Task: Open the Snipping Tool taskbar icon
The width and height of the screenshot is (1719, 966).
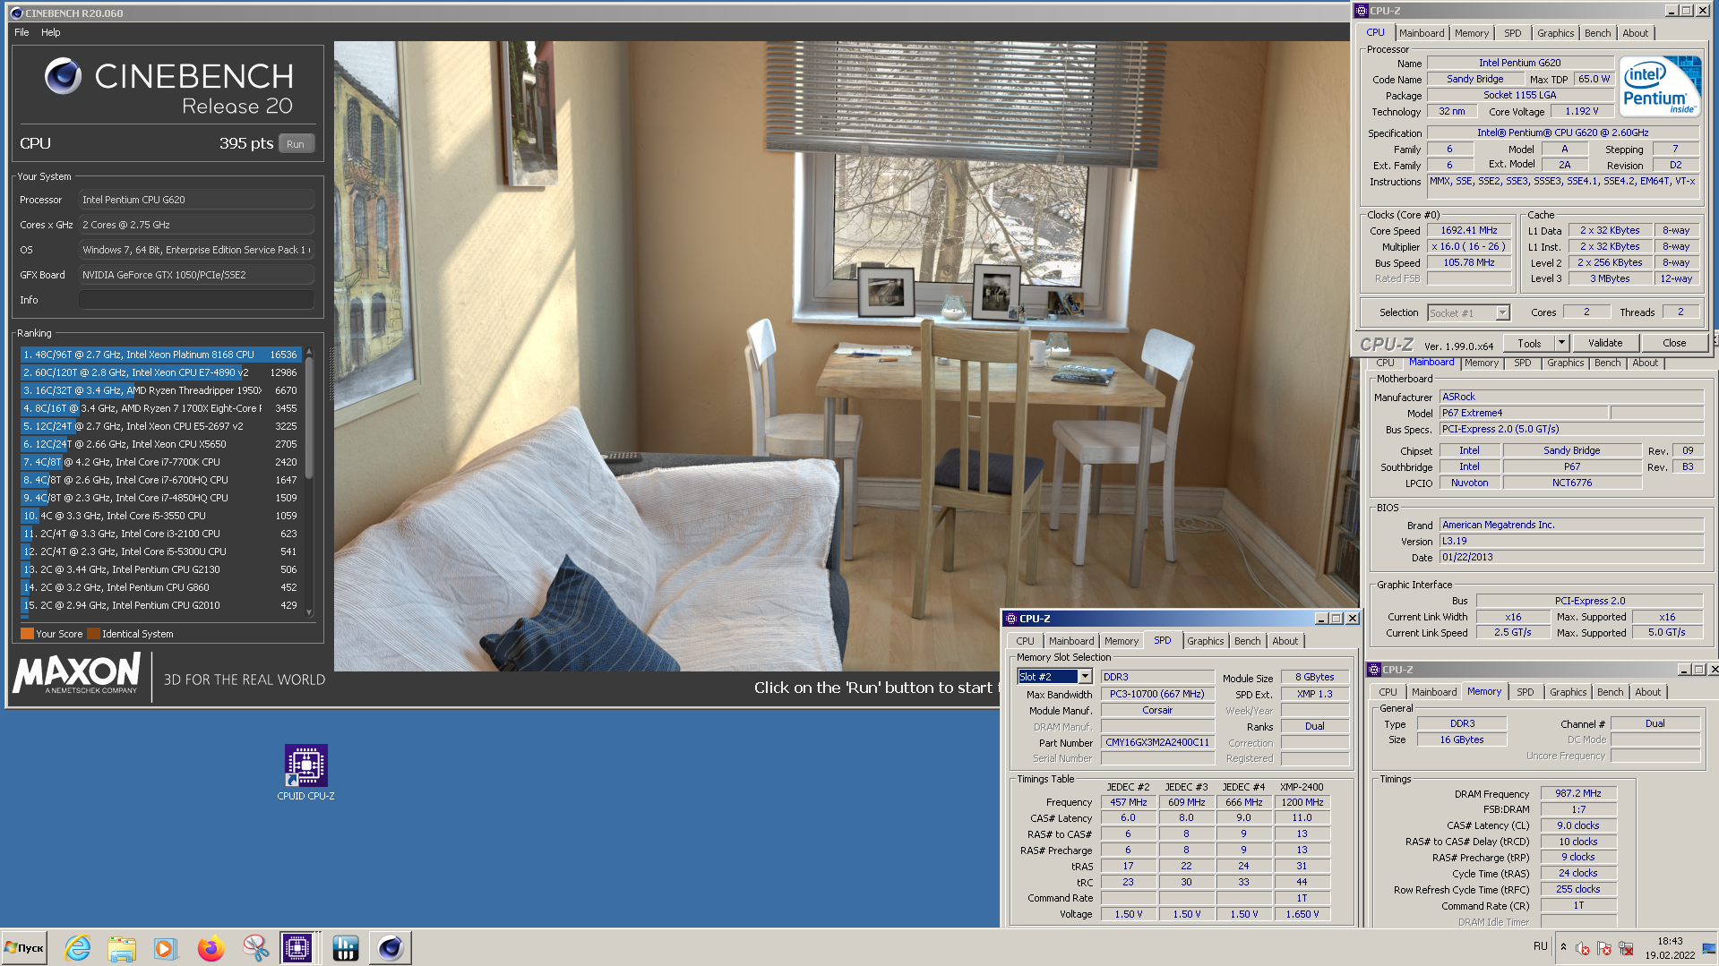Action: [255, 947]
